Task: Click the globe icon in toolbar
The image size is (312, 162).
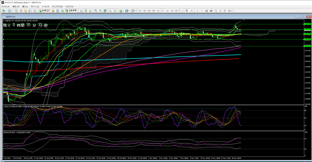Action: point(62,11)
